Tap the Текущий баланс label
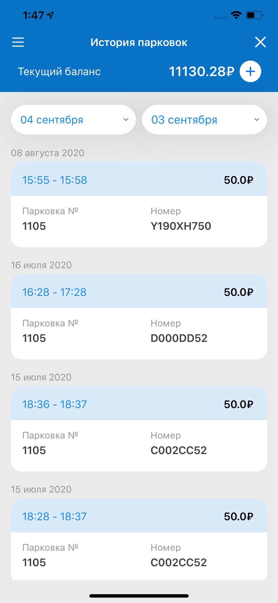The image size is (278, 603). pyautogui.click(x=59, y=72)
